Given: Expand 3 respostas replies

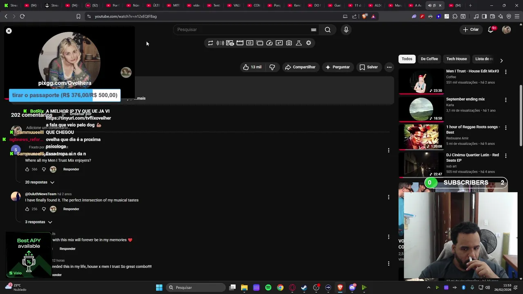Looking at the screenshot, I should click(x=39, y=222).
